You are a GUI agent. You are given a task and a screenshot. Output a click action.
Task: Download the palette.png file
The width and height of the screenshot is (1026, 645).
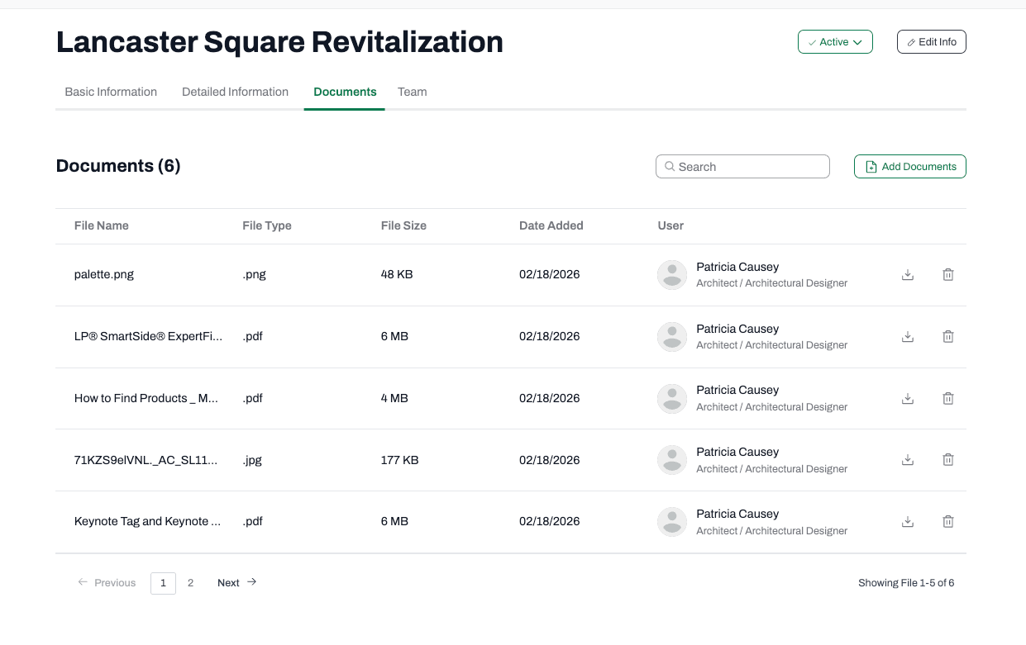907,275
